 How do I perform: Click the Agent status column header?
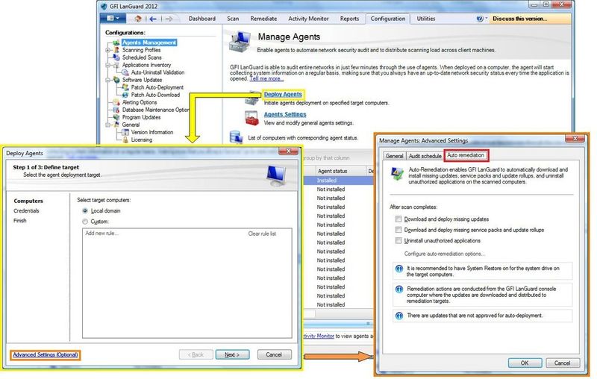pos(340,172)
